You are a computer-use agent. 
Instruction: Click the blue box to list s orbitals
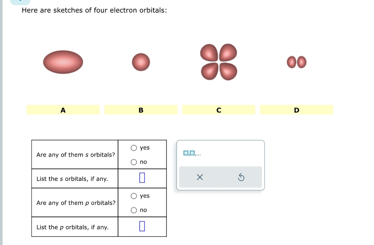[142, 178]
